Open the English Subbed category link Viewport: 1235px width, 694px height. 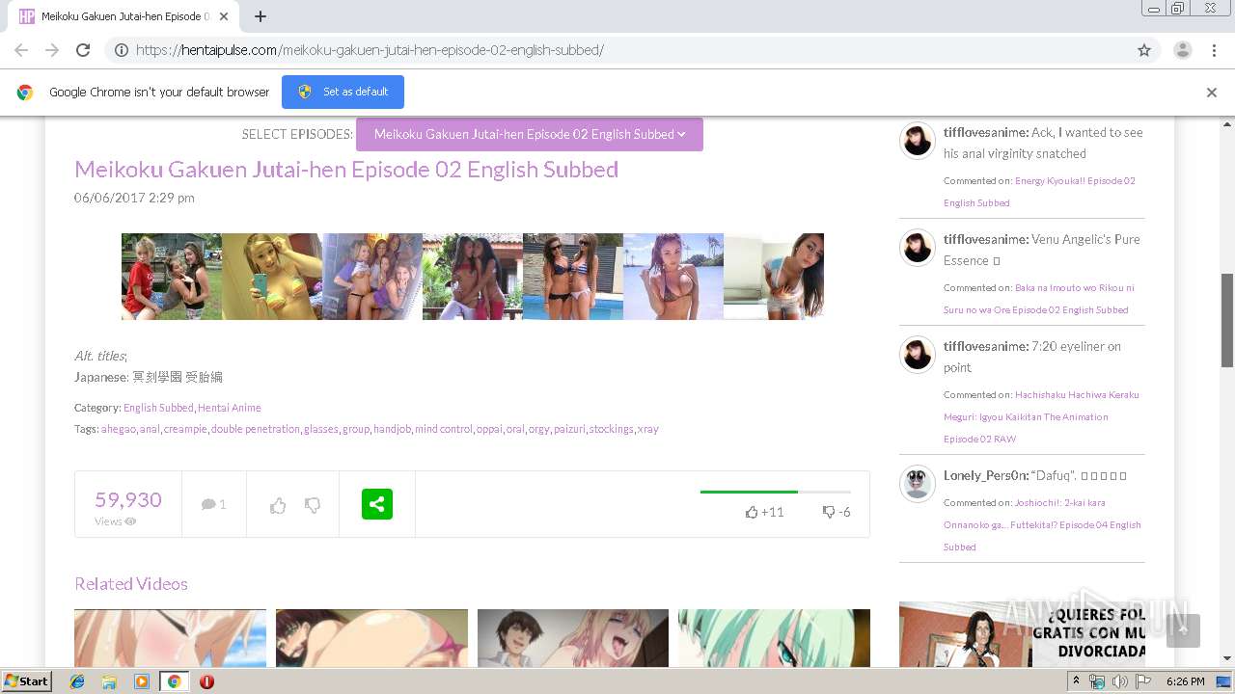click(x=158, y=408)
